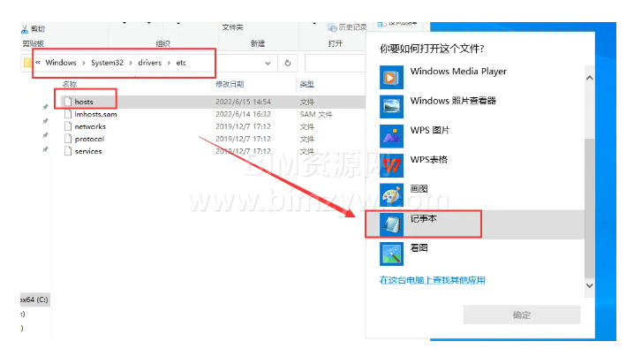Select the hosts file name
This screenshot has height=349, width=634.
[84, 102]
